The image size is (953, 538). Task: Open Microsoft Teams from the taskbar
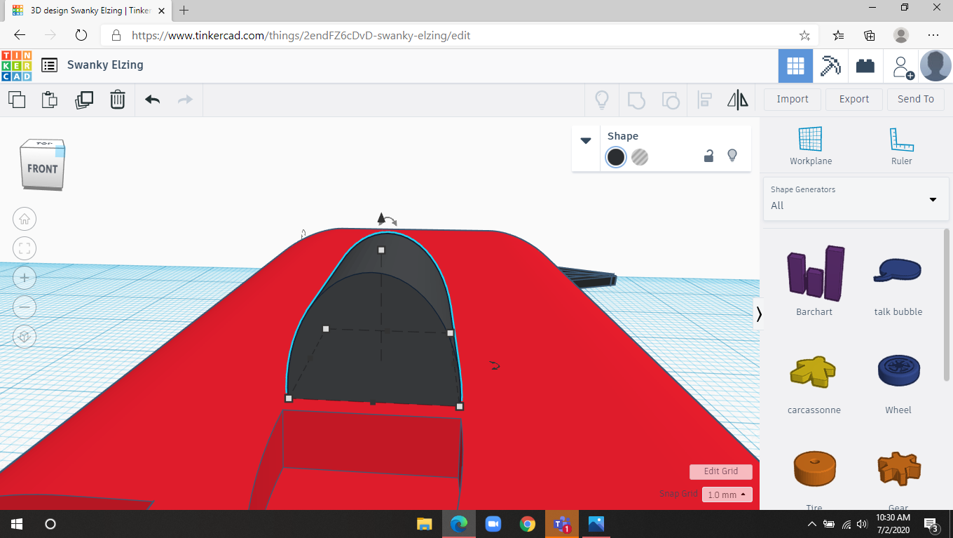[561, 524]
